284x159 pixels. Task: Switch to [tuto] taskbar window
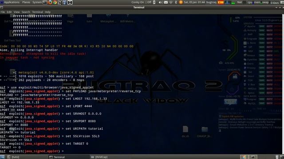(27, 157)
